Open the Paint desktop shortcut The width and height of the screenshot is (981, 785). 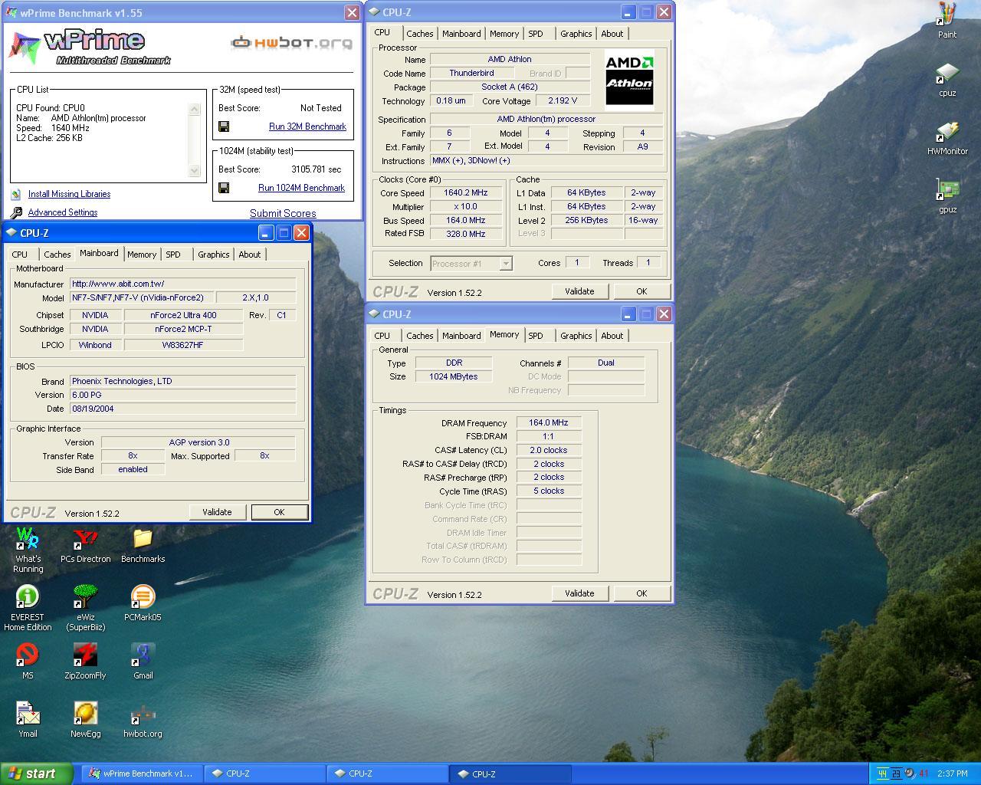[x=947, y=20]
